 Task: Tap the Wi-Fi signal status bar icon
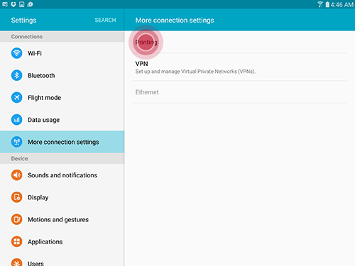pyautogui.click(x=320, y=4)
